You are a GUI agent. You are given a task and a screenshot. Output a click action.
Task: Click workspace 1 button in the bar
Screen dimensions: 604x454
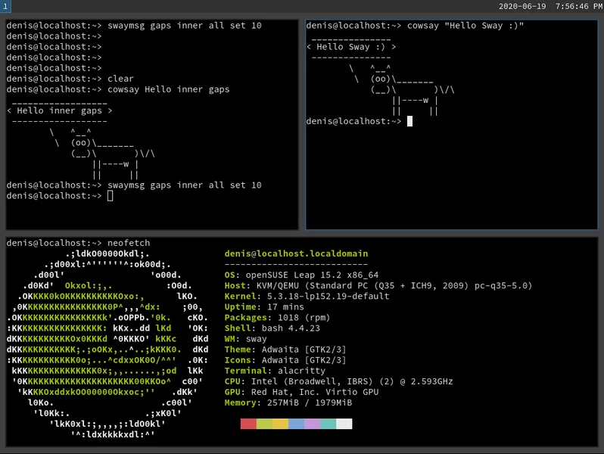(x=5, y=6)
